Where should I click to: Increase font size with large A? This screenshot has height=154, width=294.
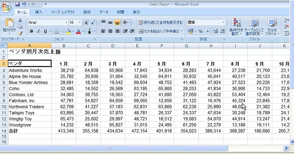(x=86, y=23)
